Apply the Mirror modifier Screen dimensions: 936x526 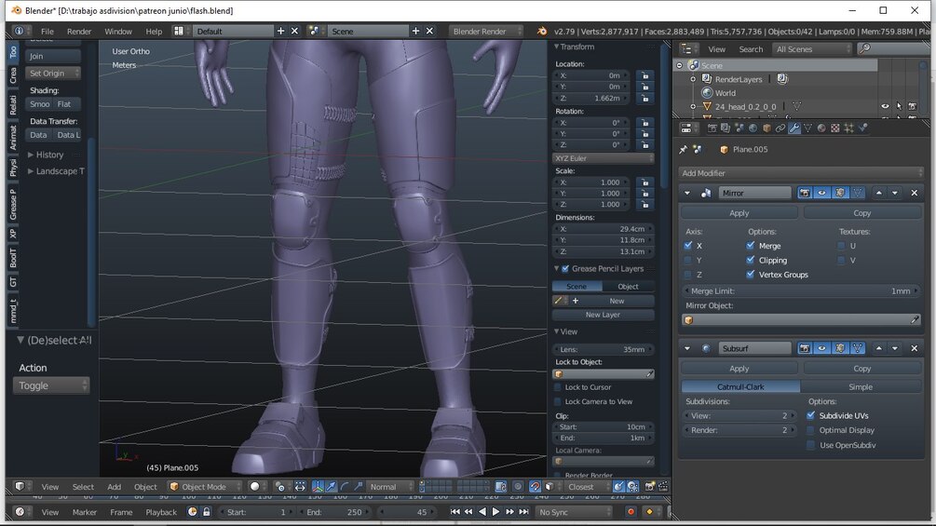[739, 213]
